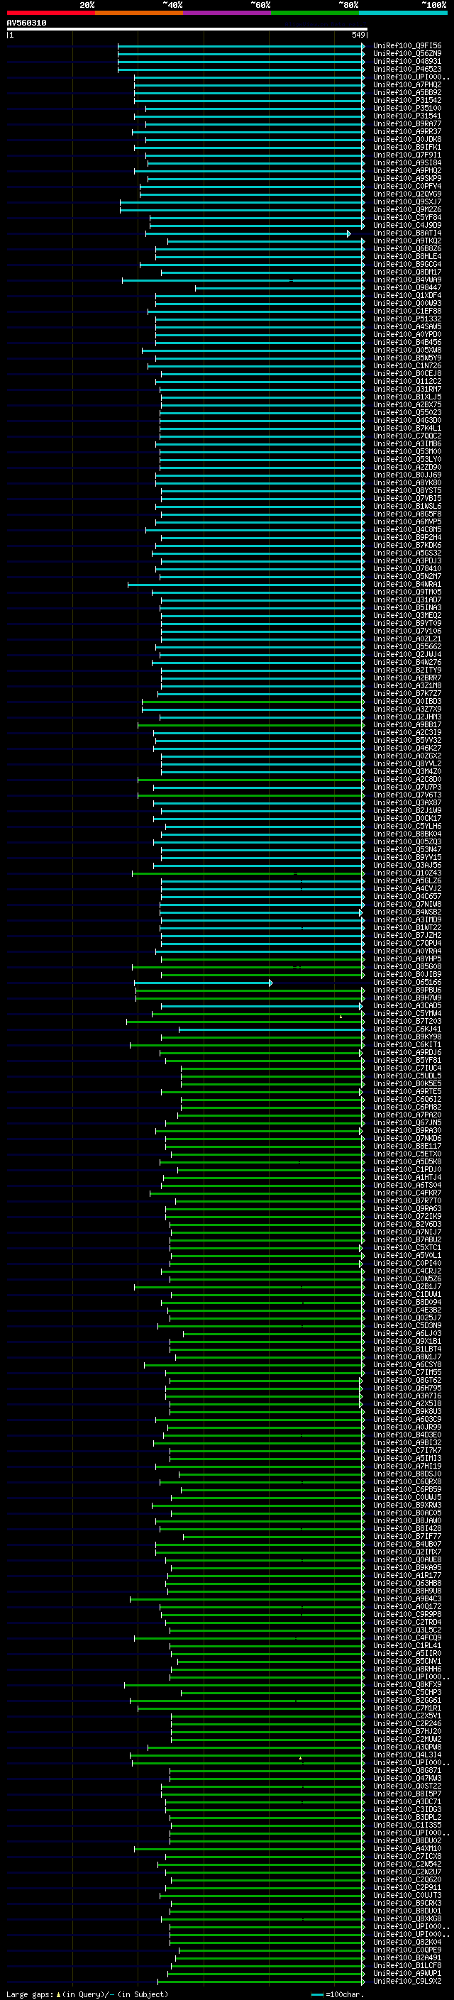Click the white query sequence bar

point(187,30)
